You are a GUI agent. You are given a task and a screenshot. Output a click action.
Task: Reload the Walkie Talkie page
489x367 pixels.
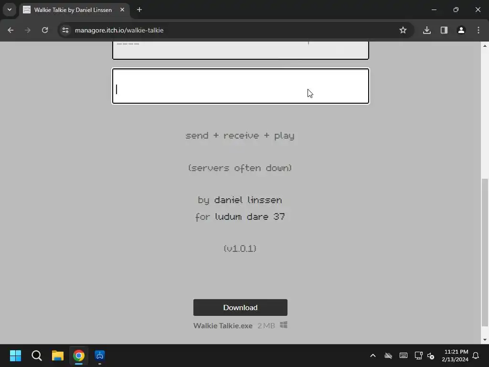pyautogui.click(x=45, y=30)
